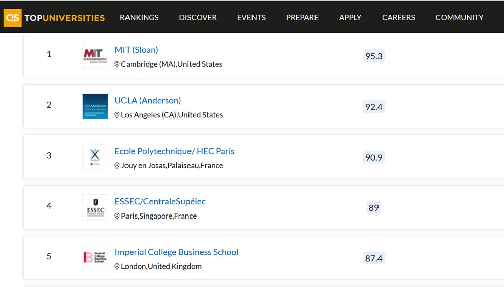The height and width of the screenshot is (287, 504).
Task: Click the location pin next to London
Action: [x=117, y=267]
